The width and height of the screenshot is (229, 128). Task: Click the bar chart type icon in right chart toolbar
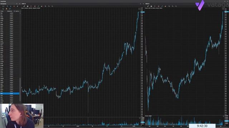(165, 6)
